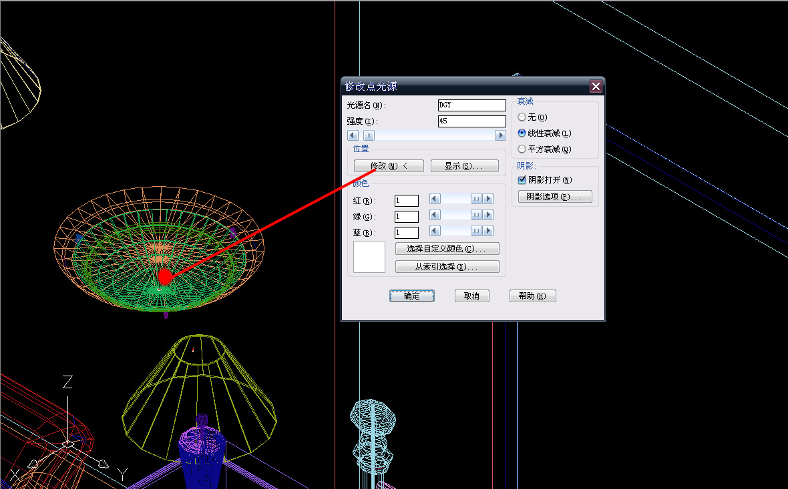788x489 pixels.
Task: Click the left arrow of the red slider
Action: [435, 199]
